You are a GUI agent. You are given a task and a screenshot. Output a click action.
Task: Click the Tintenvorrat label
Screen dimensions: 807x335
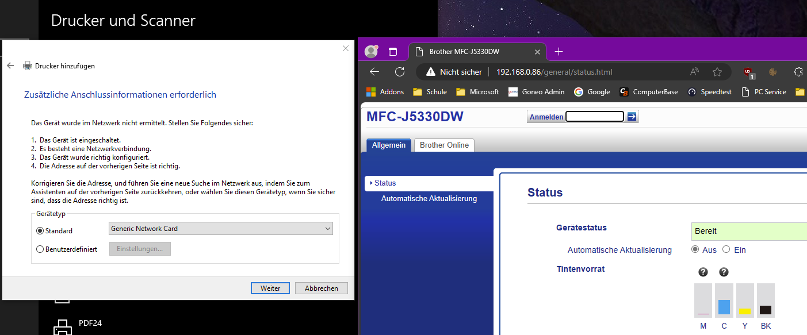(580, 269)
